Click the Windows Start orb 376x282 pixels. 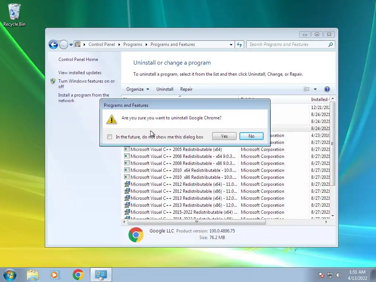[10, 275]
